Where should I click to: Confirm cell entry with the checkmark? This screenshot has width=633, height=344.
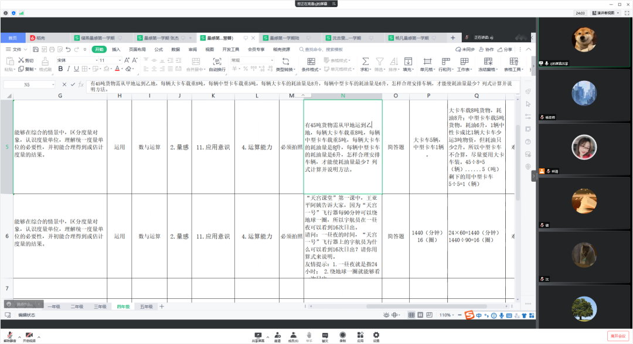point(73,84)
